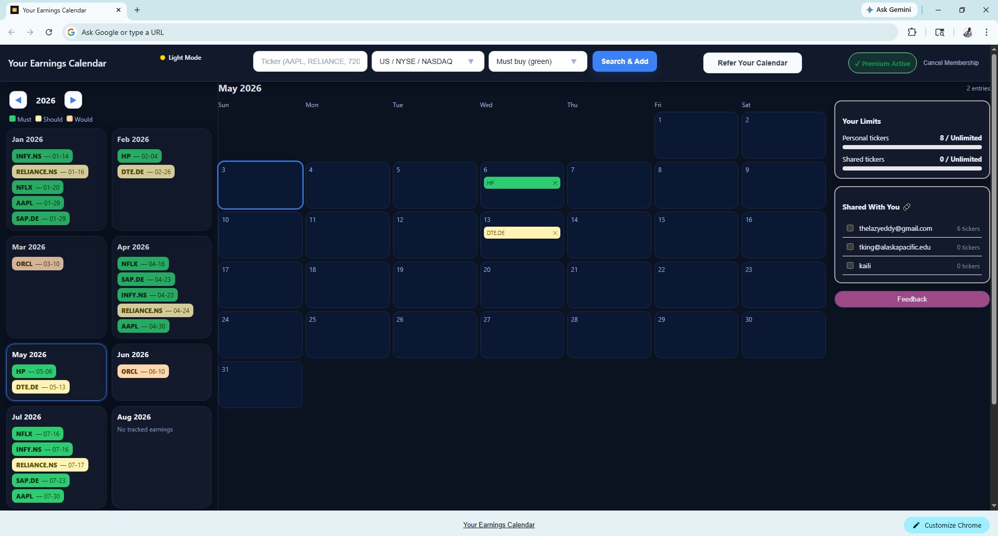The height and width of the screenshot is (536, 998).
Task: Click the yellow Should legend swatch
Action: point(38,119)
